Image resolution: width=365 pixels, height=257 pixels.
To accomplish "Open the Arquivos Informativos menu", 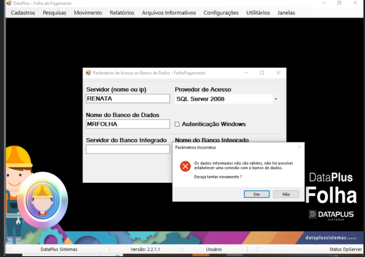I will pyautogui.click(x=169, y=13).
